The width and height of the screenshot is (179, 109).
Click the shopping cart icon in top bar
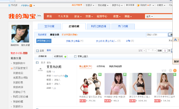click(x=138, y=5)
